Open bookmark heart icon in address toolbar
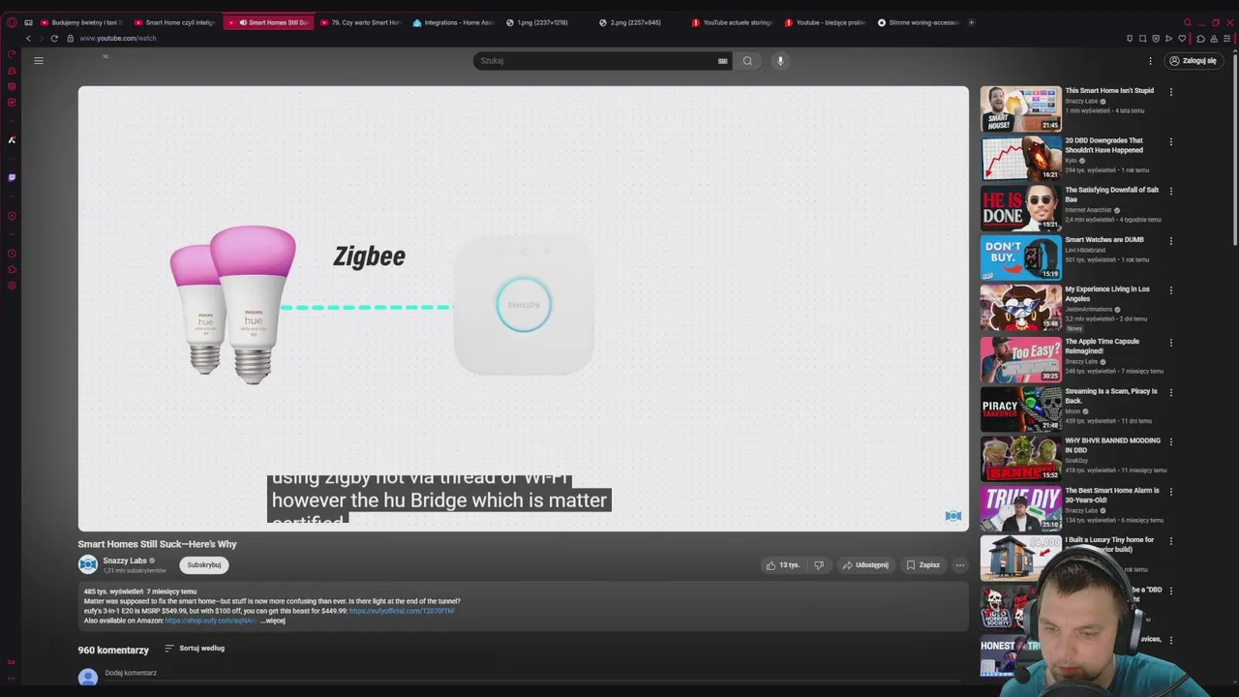The image size is (1239, 697). 1182,39
